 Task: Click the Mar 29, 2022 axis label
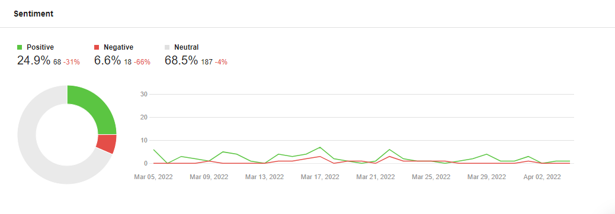487,177
